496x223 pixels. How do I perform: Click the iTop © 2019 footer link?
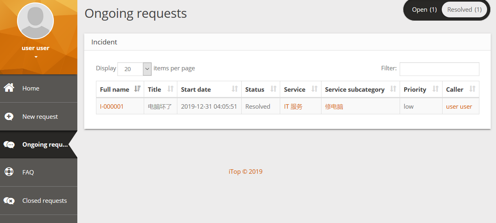(245, 171)
